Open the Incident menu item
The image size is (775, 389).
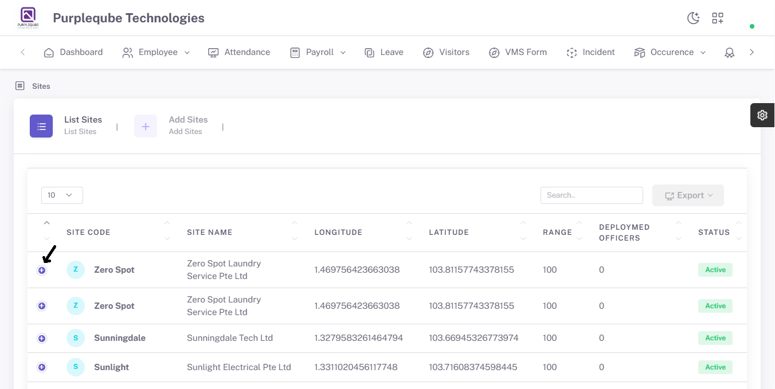click(x=590, y=52)
